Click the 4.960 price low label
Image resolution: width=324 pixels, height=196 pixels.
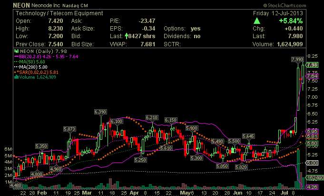(x=56, y=169)
